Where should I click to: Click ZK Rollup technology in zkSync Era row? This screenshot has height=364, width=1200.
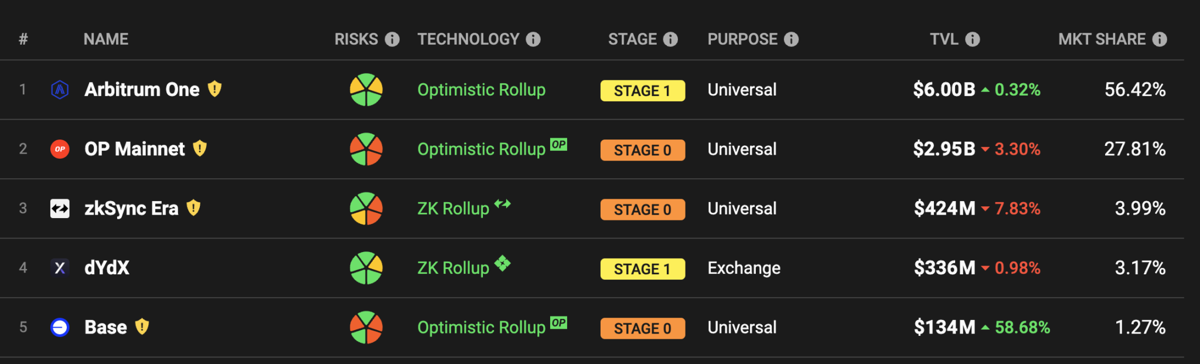pos(453,209)
